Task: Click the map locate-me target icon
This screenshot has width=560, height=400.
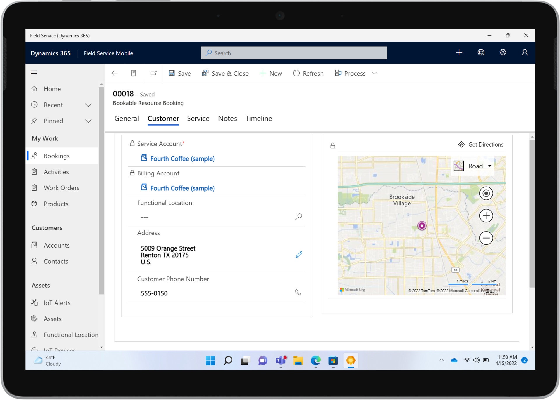Action: tap(486, 193)
